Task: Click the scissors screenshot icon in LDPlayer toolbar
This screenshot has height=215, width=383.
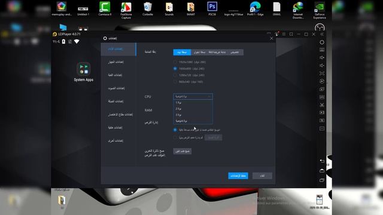Action: pyautogui.click(x=322, y=105)
